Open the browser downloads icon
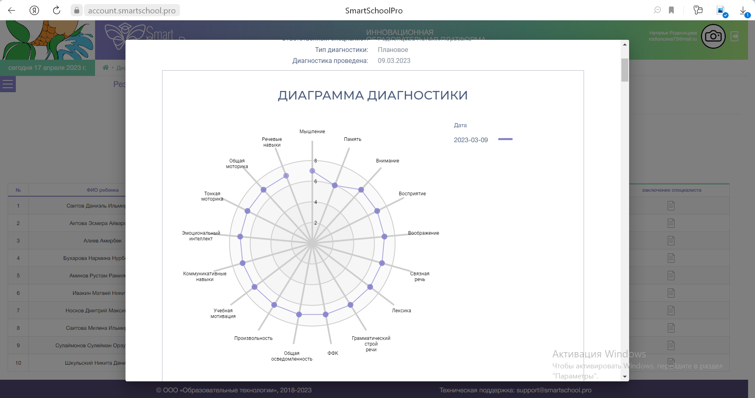 (x=743, y=11)
